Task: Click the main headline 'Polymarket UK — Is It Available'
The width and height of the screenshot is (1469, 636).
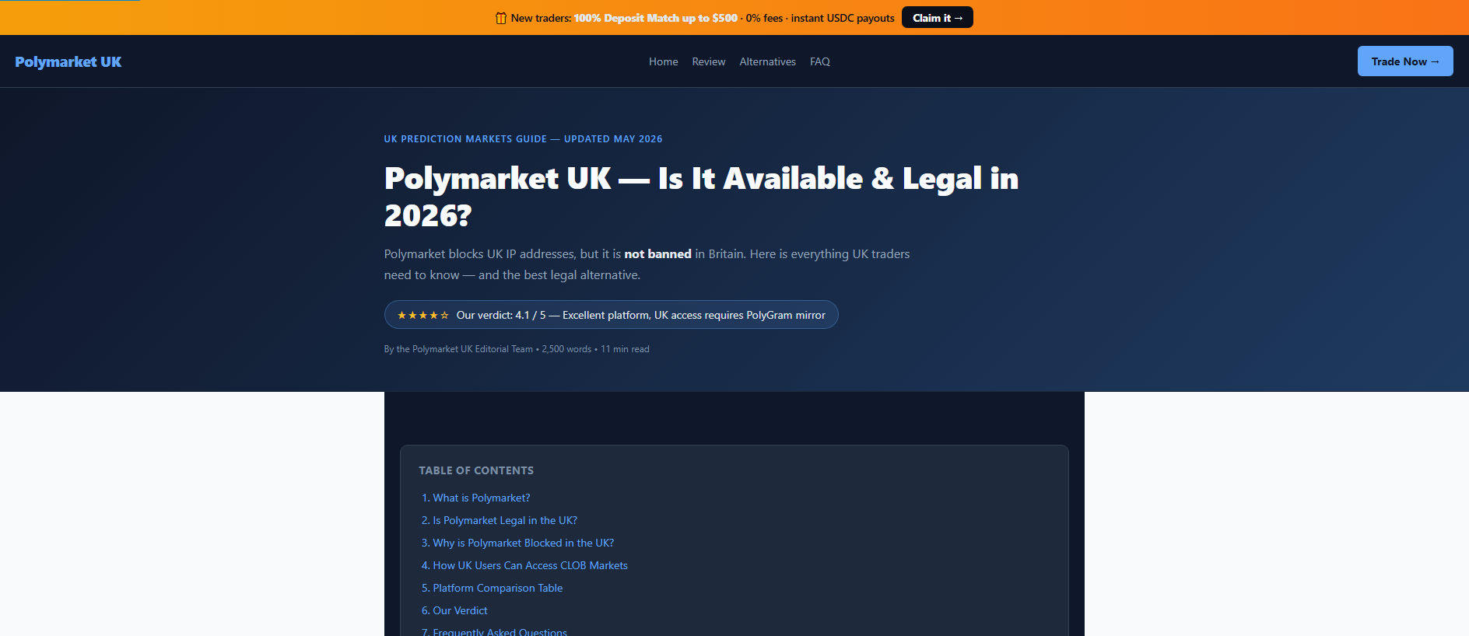Action: click(x=701, y=197)
